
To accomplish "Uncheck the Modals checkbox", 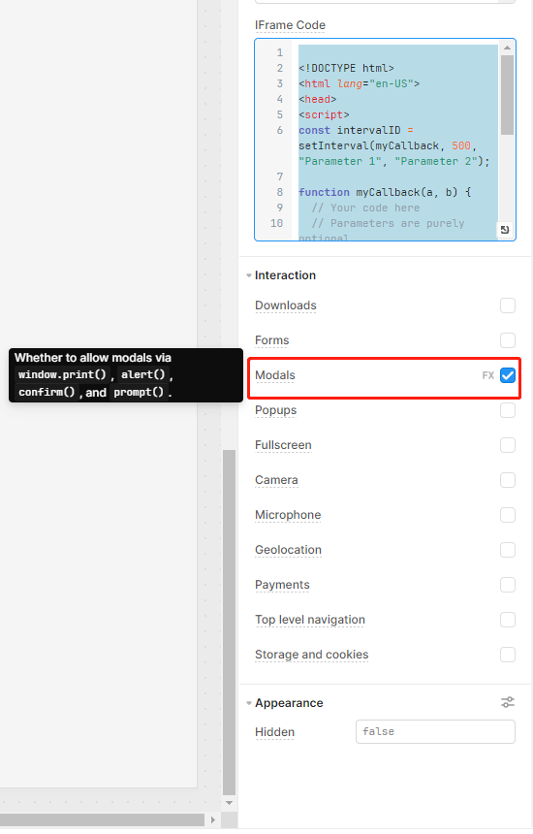I will point(508,375).
